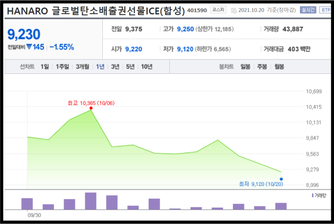Select the 1년 line chart range

tap(100, 67)
